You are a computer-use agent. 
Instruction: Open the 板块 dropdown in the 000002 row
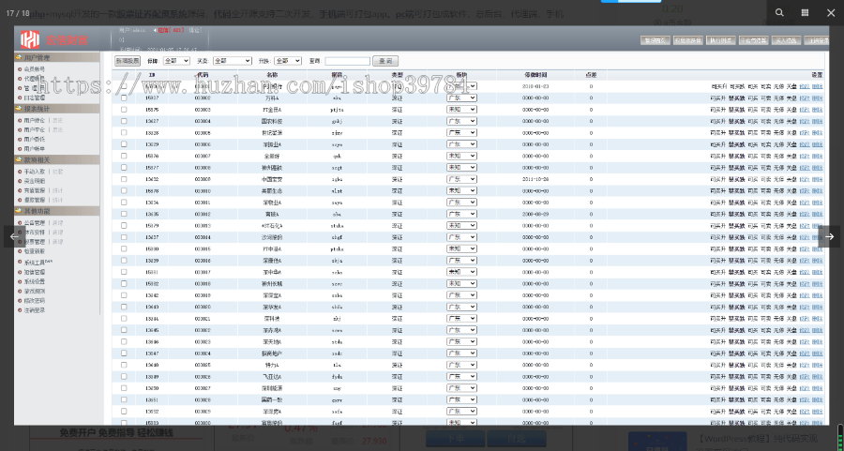tap(461, 98)
